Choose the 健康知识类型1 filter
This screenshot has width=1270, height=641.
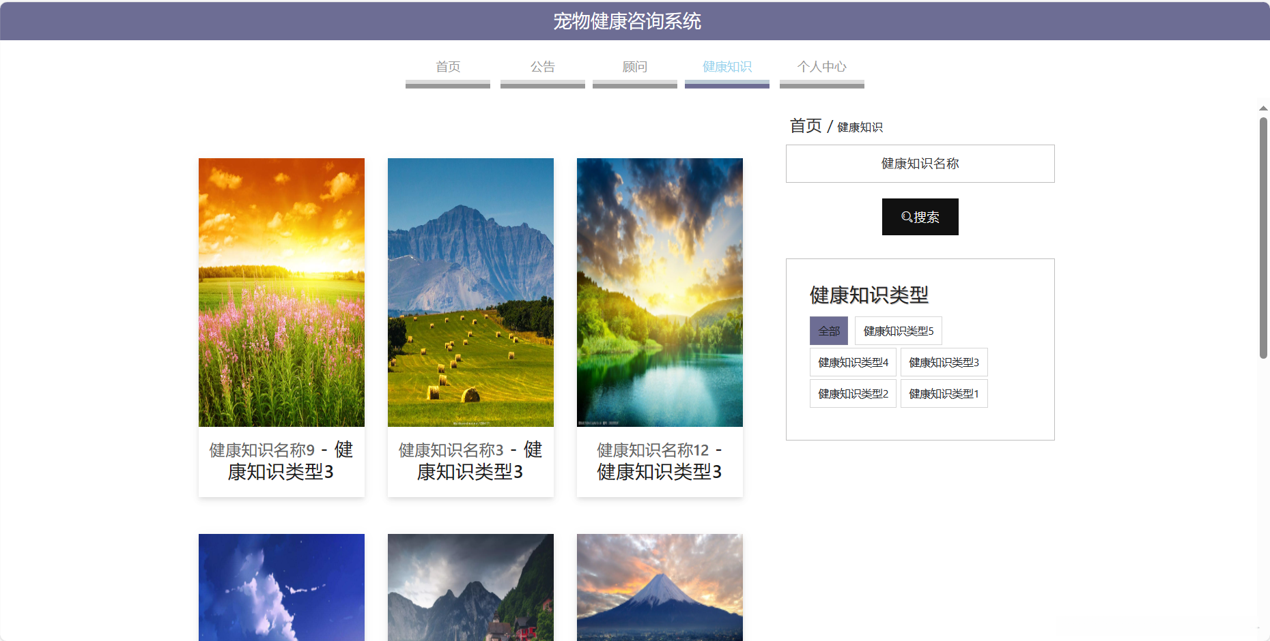click(x=944, y=393)
